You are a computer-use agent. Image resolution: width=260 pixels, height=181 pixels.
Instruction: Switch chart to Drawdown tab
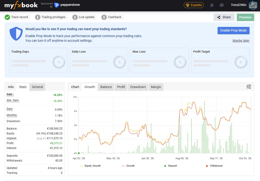point(138,87)
